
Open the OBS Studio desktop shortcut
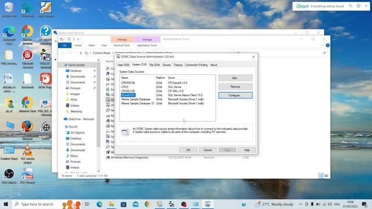pyautogui.click(x=9, y=176)
